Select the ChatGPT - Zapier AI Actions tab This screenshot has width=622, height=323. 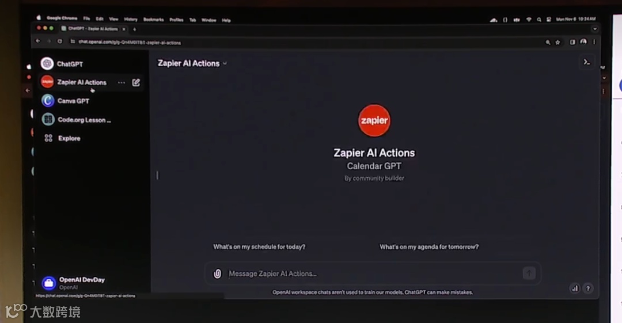click(x=93, y=29)
